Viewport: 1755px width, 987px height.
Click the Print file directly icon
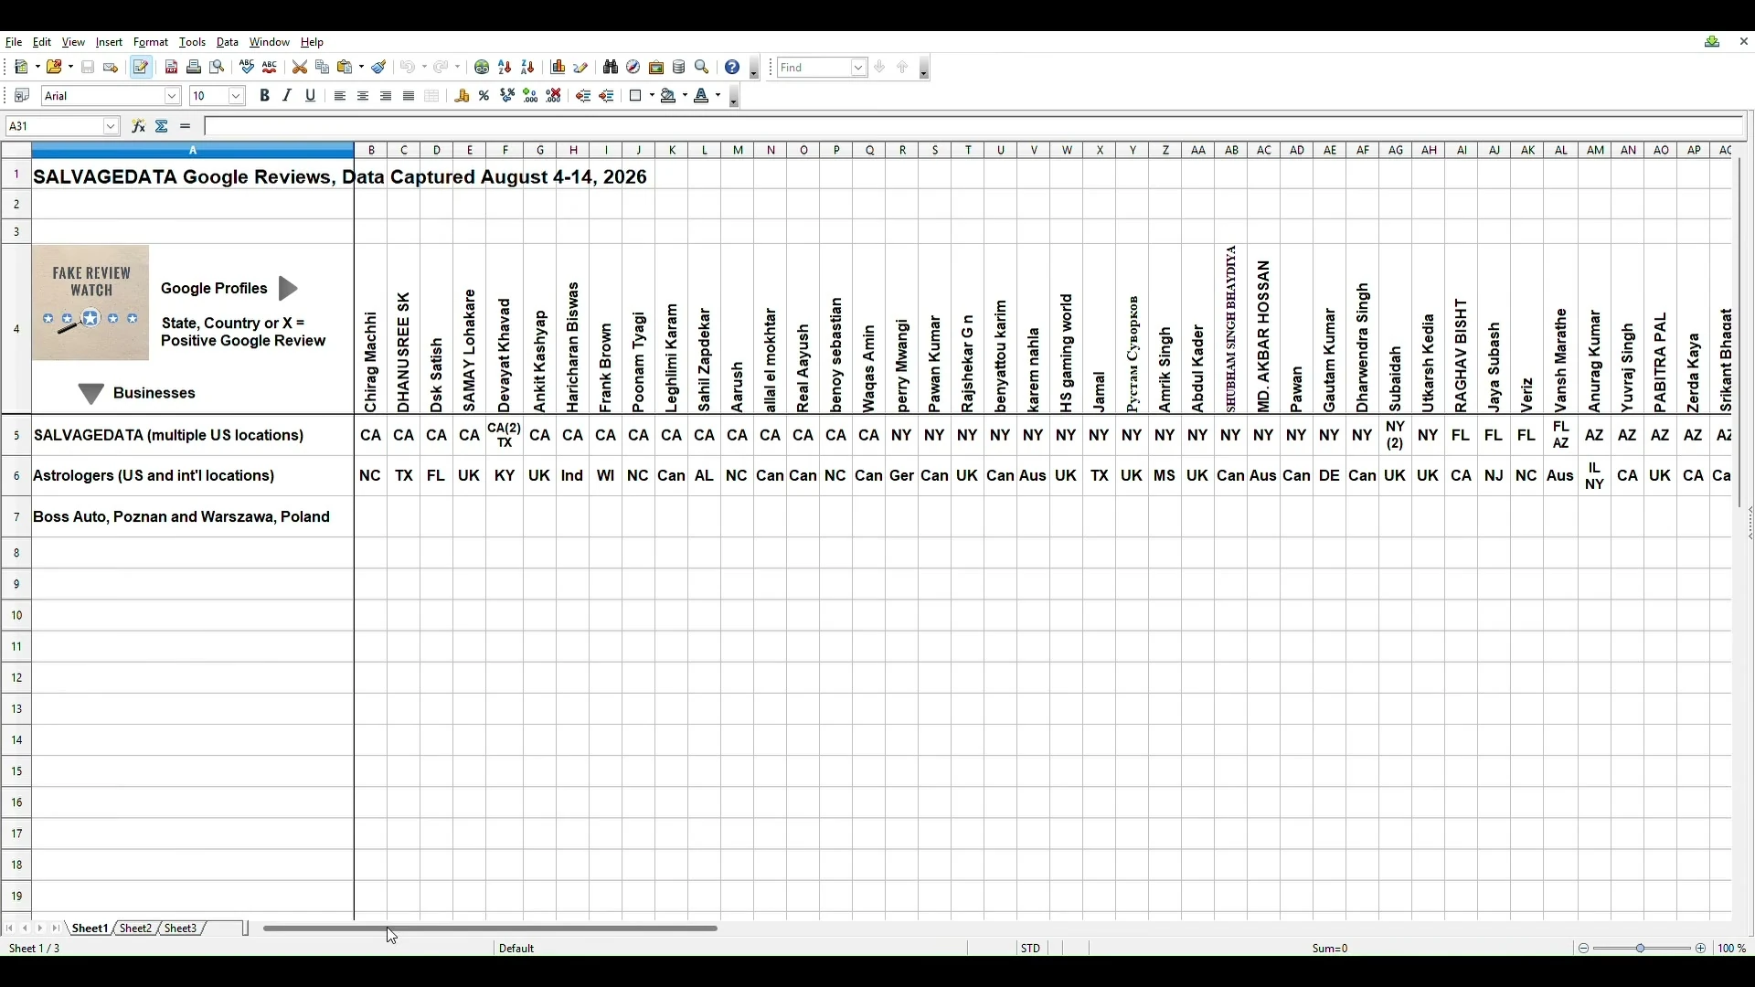[194, 68]
